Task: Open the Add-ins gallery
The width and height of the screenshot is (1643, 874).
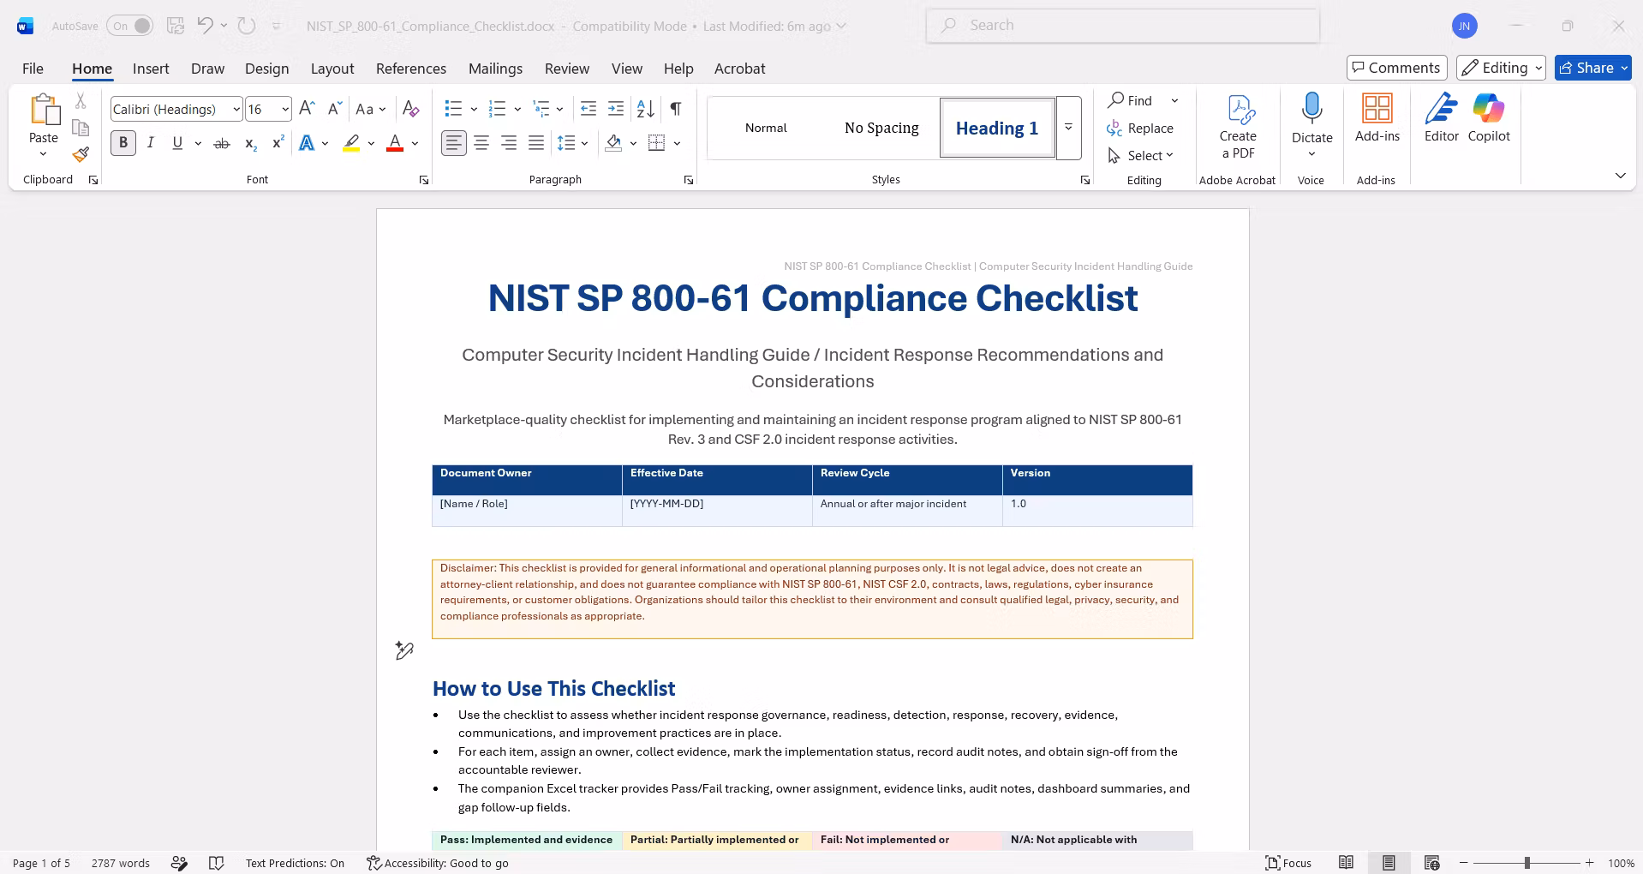Action: point(1377,118)
